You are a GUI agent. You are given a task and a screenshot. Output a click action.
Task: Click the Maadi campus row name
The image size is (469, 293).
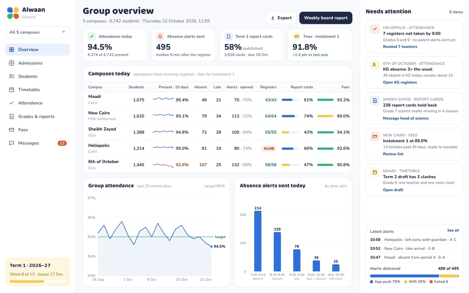(94, 96)
